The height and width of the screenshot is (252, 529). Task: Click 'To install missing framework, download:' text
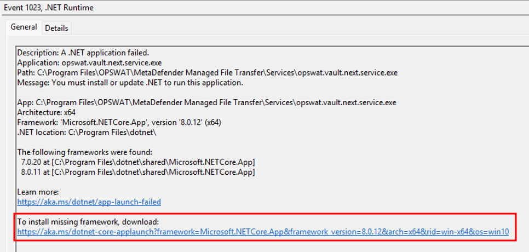click(88, 222)
